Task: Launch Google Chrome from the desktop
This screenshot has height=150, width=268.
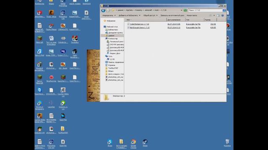Action: point(133,144)
